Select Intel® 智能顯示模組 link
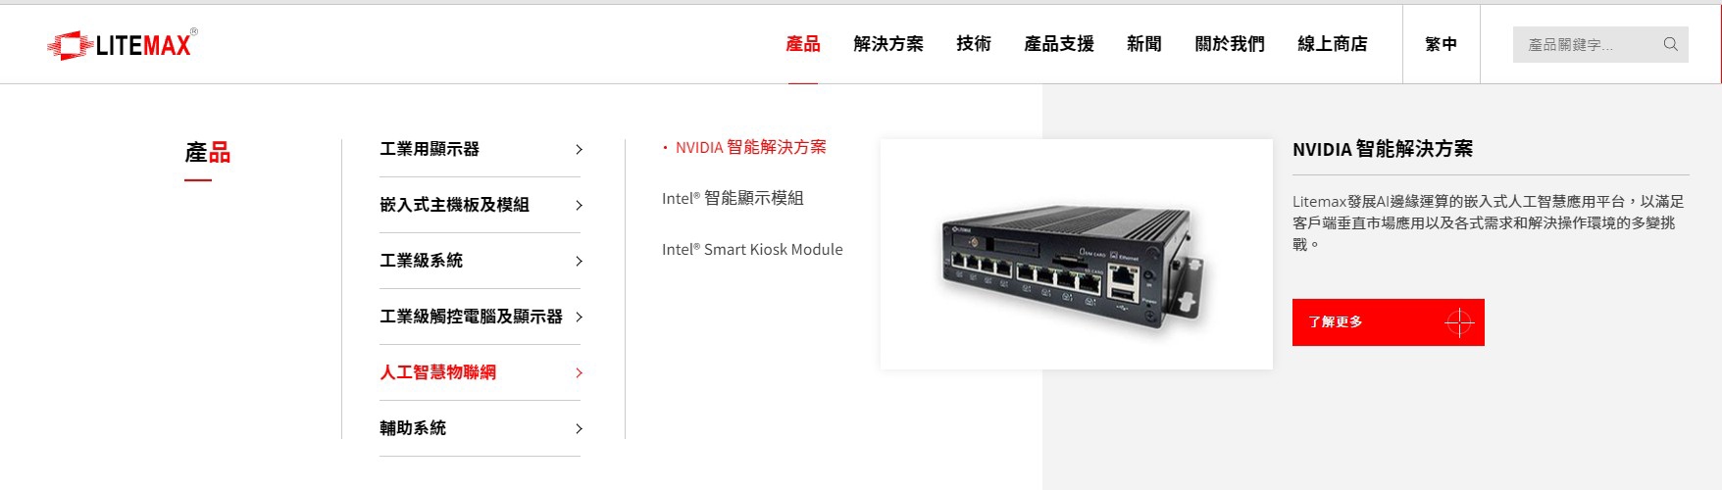The image size is (1722, 490). 733,198
